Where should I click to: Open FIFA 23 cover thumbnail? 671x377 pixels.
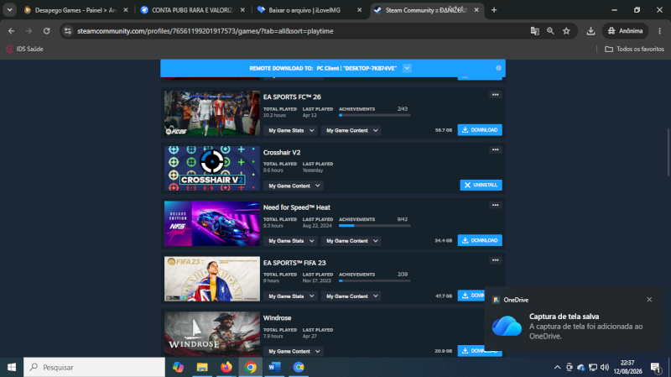click(212, 279)
